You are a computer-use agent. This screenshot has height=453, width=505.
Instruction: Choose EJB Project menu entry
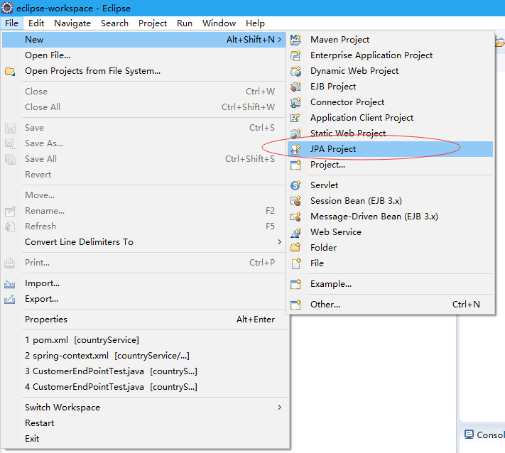coord(390,87)
